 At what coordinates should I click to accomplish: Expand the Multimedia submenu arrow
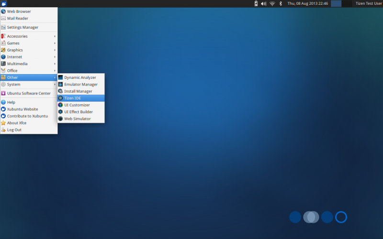coord(55,64)
